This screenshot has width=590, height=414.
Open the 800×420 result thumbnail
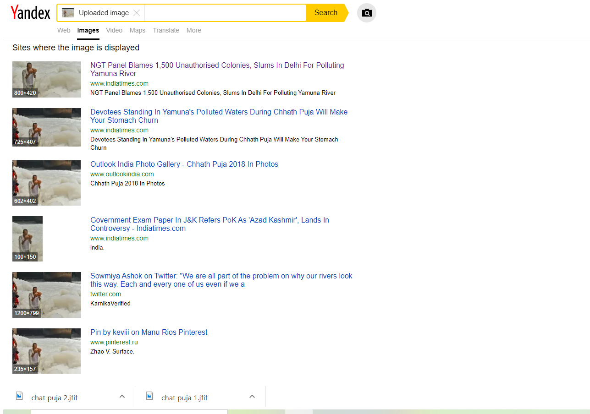pos(47,79)
